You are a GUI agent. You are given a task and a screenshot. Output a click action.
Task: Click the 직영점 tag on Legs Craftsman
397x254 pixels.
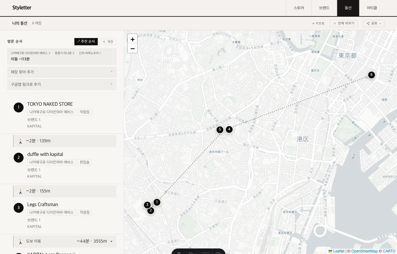[84, 212]
